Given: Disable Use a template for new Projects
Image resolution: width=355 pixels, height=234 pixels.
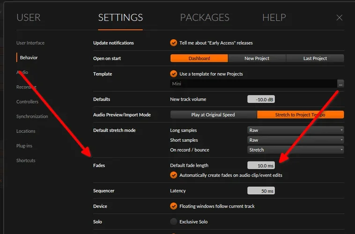Looking at the screenshot, I should tap(174, 74).
